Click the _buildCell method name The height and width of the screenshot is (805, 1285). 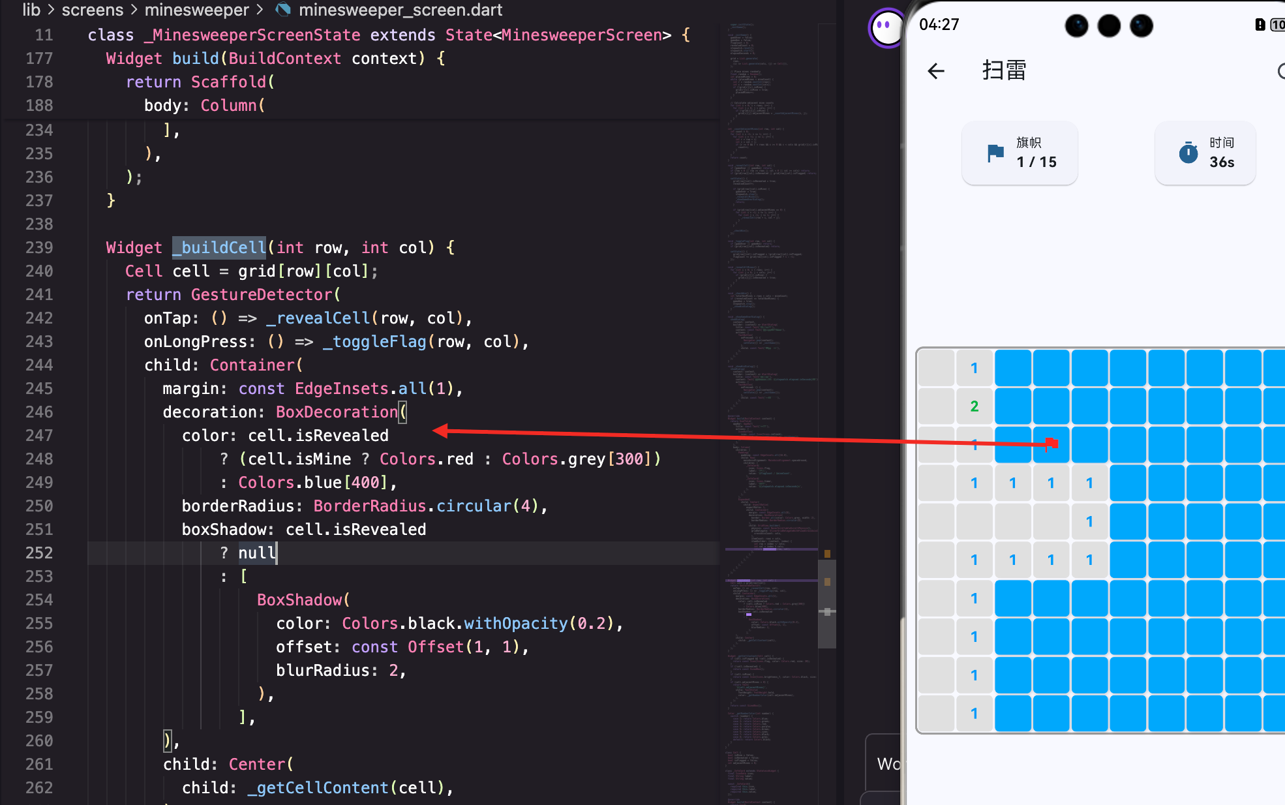pyautogui.click(x=219, y=247)
